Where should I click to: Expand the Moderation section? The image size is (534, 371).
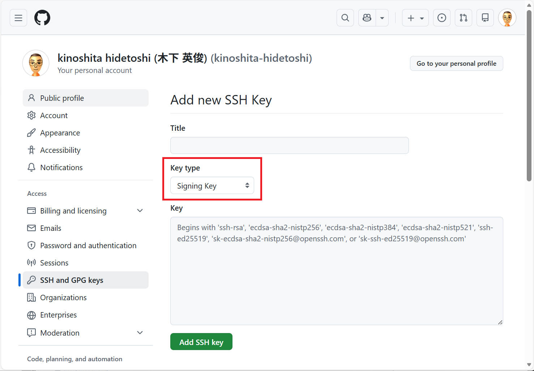point(140,332)
